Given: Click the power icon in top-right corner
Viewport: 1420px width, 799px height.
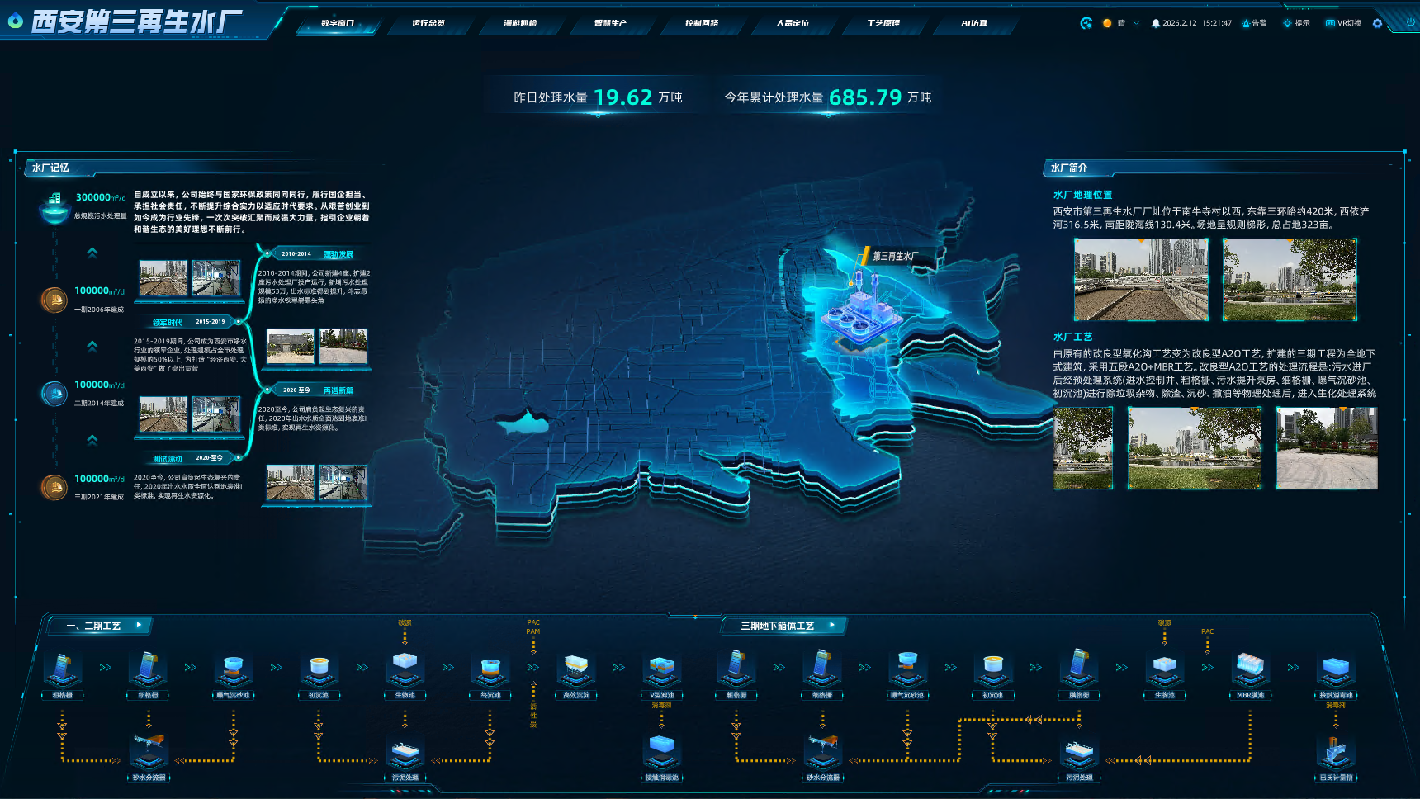Looking at the screenshot, I should (x=1410, y=22).
